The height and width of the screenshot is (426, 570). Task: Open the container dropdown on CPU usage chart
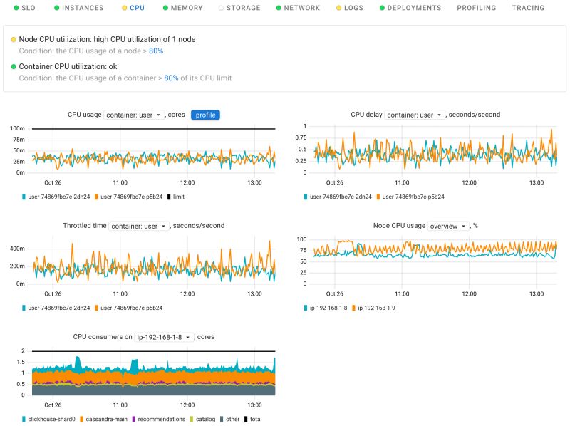133,114
